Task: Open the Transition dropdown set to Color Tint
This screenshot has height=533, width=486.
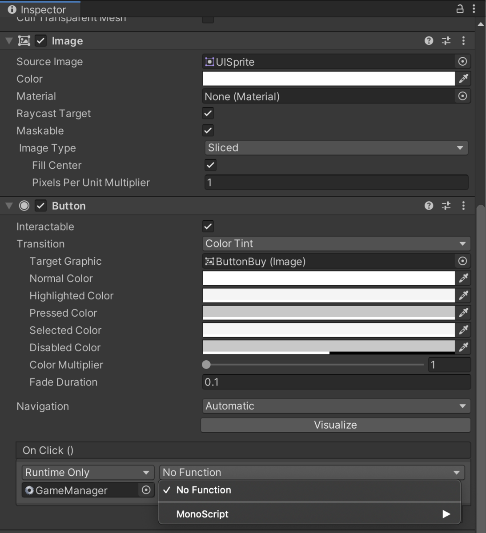Action: click(336, 243)
